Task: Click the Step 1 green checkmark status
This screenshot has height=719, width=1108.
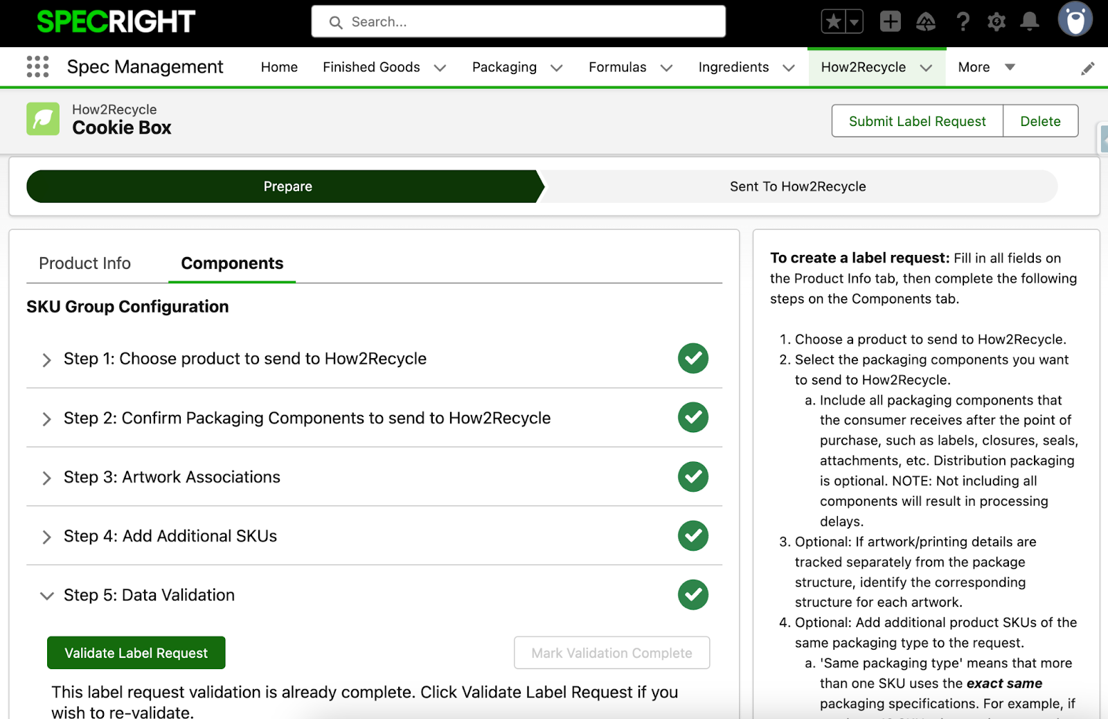Action: (692, 358)
